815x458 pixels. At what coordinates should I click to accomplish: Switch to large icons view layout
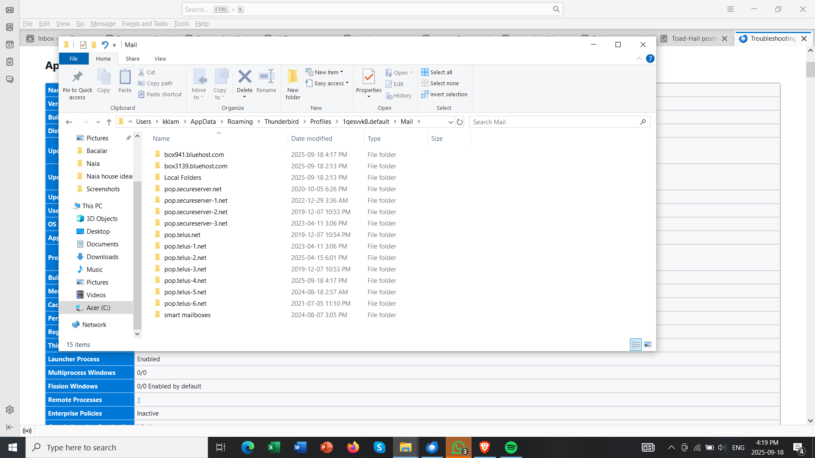[648, 345]
